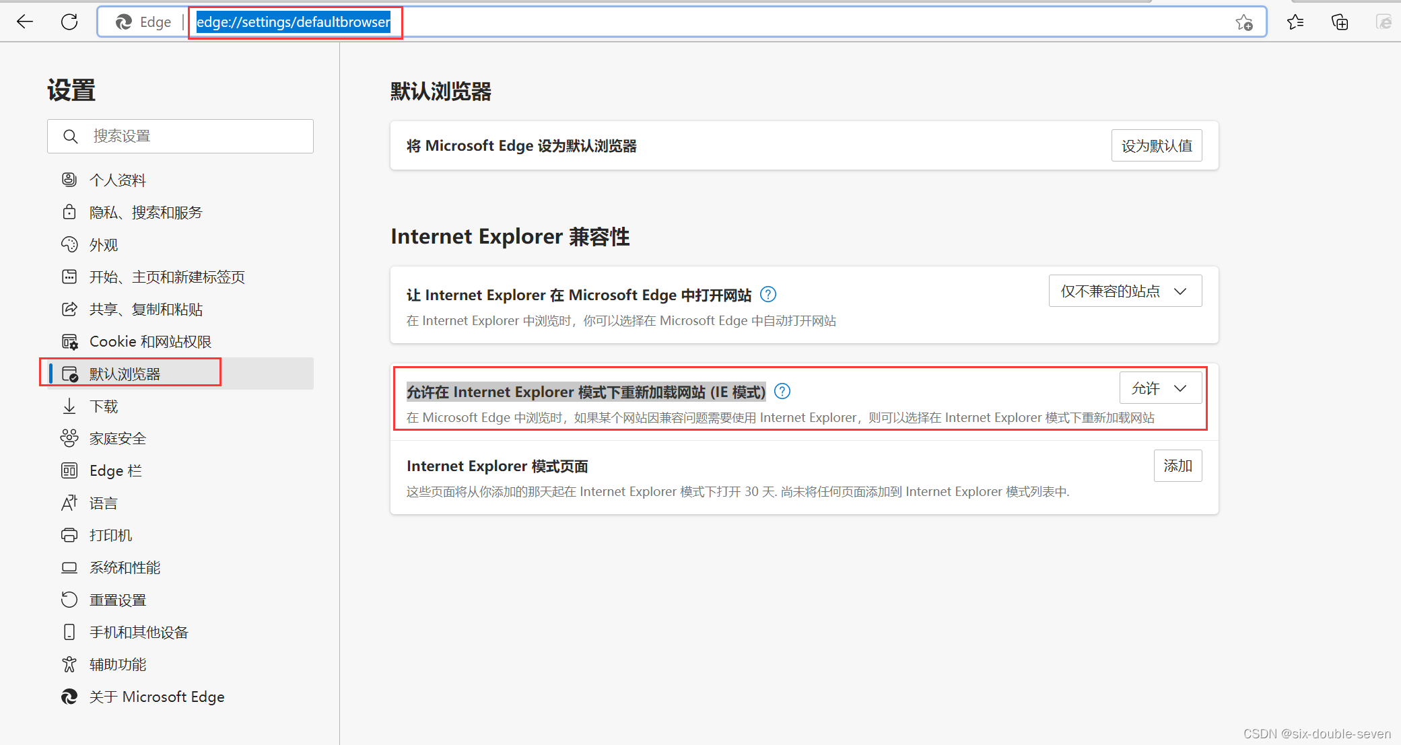The width and height of the screenshot is (1401, 745).
Task: Click 设为默认值 button
Action: tap(1157, 145)
